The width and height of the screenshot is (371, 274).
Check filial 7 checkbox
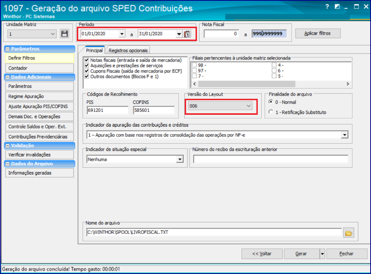coord(194,76)
